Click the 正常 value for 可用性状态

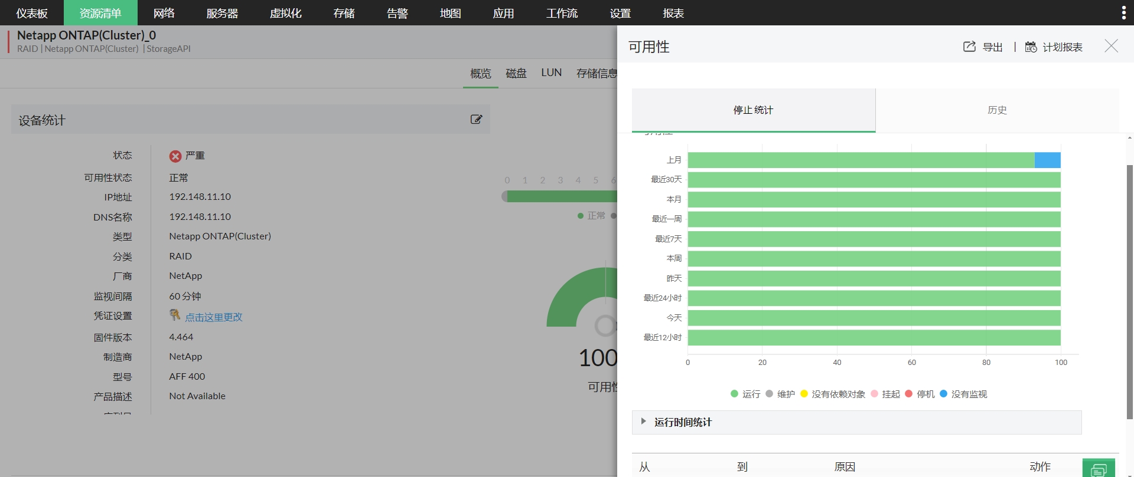[x=179, y=177]
